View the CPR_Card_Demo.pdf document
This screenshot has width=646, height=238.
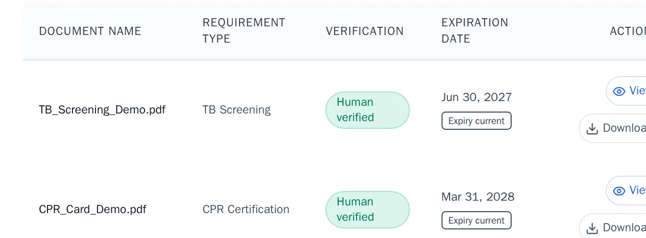626,191
